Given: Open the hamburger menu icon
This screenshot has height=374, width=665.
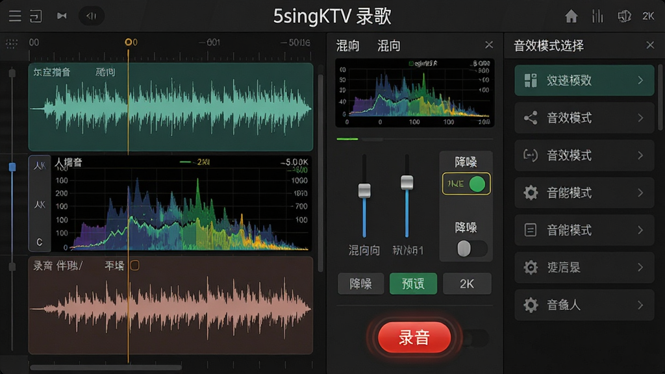Looking at the screenshot, I should point(15,16).
